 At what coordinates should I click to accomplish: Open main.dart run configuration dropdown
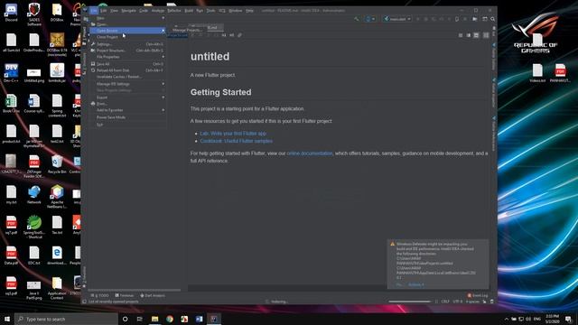point(397,19)
